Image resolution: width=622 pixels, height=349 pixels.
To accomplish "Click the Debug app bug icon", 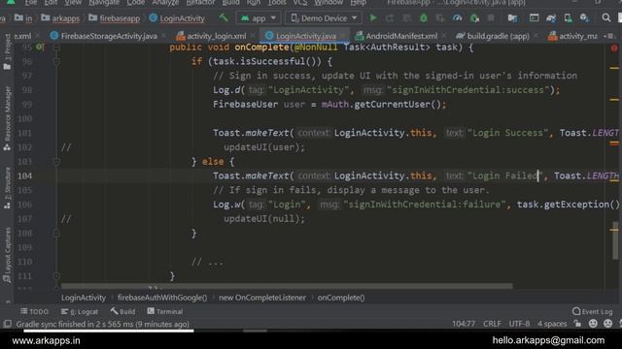I will click(424, 18).
